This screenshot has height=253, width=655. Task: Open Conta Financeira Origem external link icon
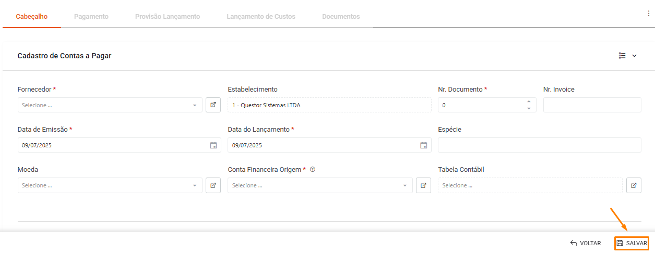point(423,185)
